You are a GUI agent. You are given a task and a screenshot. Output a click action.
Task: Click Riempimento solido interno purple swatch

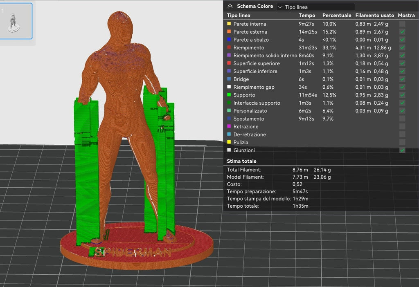pyautogui.click(x=229, y=55)
